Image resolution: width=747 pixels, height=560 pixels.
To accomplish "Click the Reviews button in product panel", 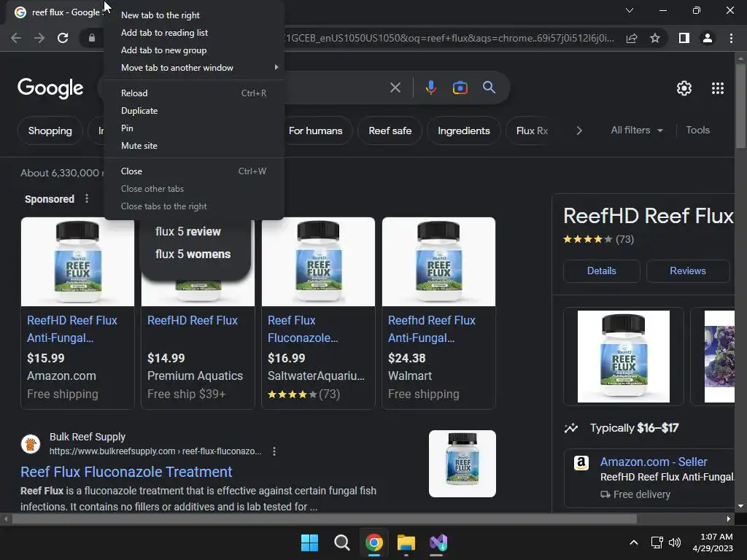I will [687, 271].
